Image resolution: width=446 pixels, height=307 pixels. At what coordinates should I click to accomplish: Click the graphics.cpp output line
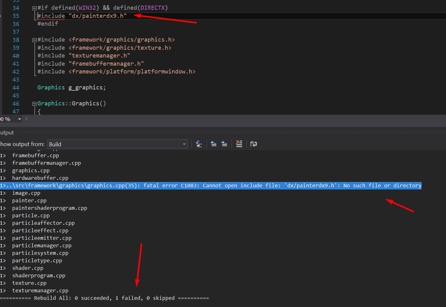coord(31,170)
